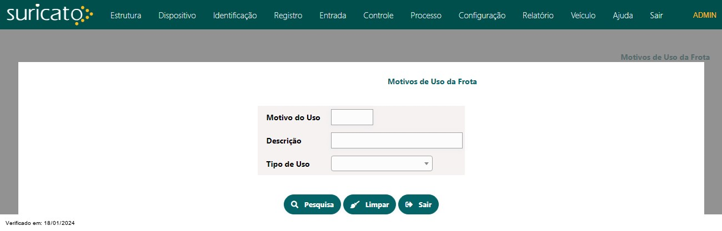This screenshot has height=231, width=722.
Task: Focus the Motivo do Uso input field
Action: tap(352, 117)
